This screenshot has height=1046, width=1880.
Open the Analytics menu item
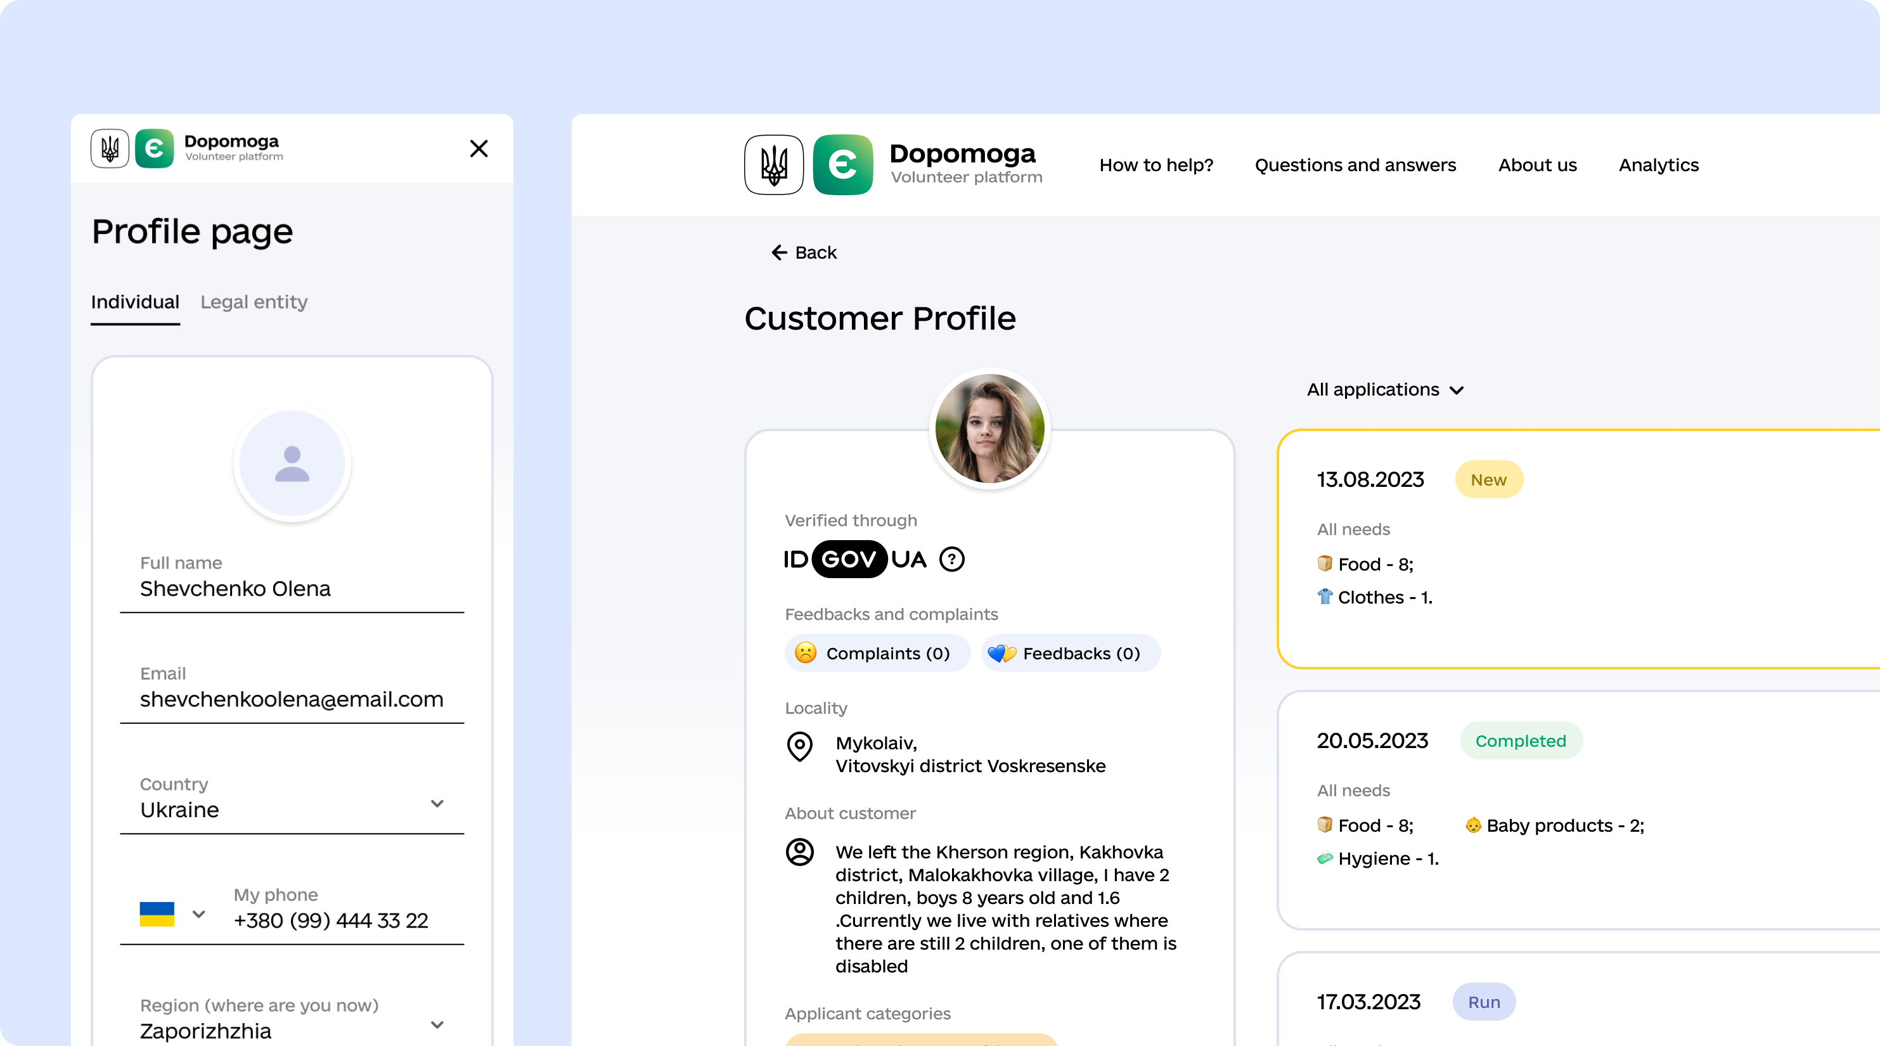(x=1659, y=165)
